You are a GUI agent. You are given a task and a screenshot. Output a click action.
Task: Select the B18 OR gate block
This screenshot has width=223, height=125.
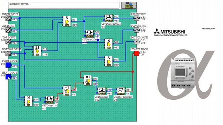(x=37, y=51)
